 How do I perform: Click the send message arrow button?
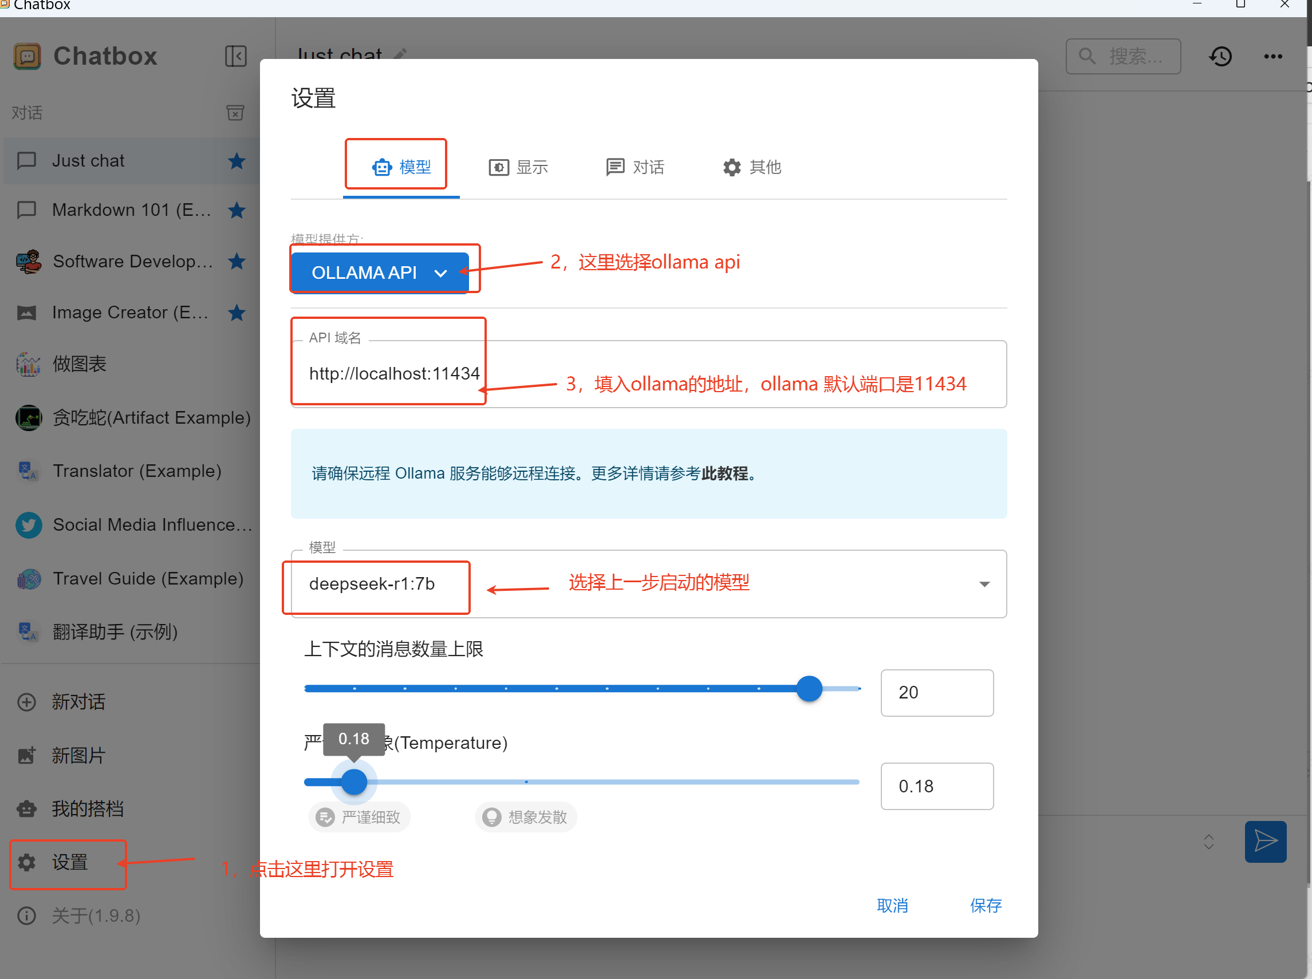pyautogui.click(x=1264, y=840)
